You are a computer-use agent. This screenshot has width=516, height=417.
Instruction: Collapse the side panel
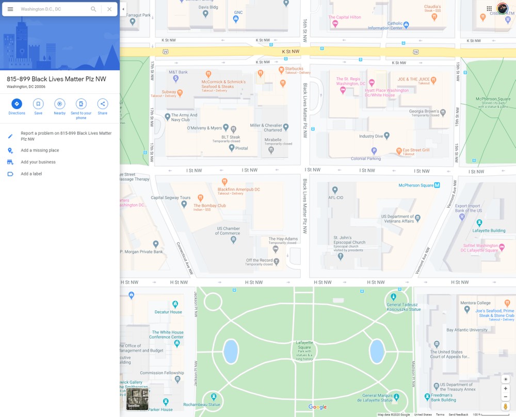coord(123,9)
